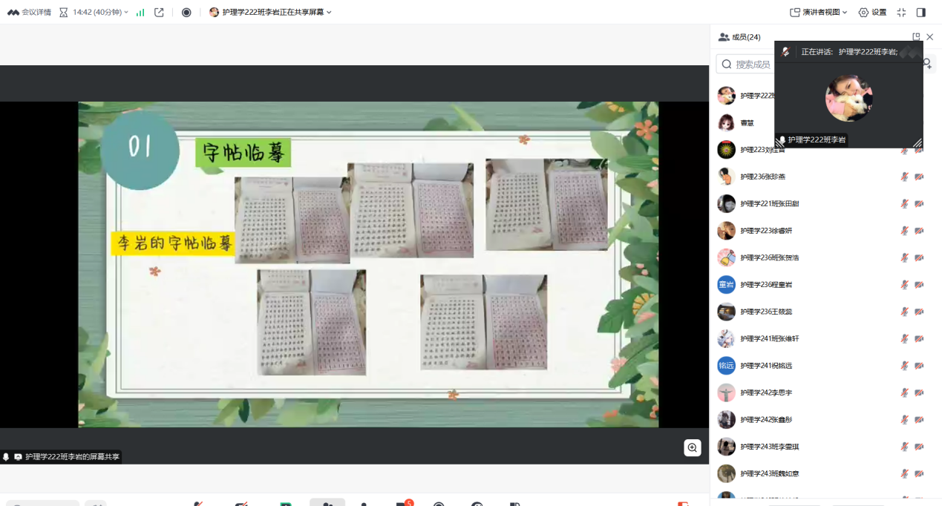Exit full screen using the shrink icon
Screen dimensions: 942x506
point(902,12)
